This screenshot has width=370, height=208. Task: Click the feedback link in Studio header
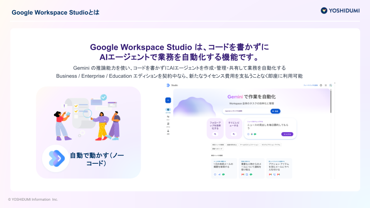click(x=310, y=86)
